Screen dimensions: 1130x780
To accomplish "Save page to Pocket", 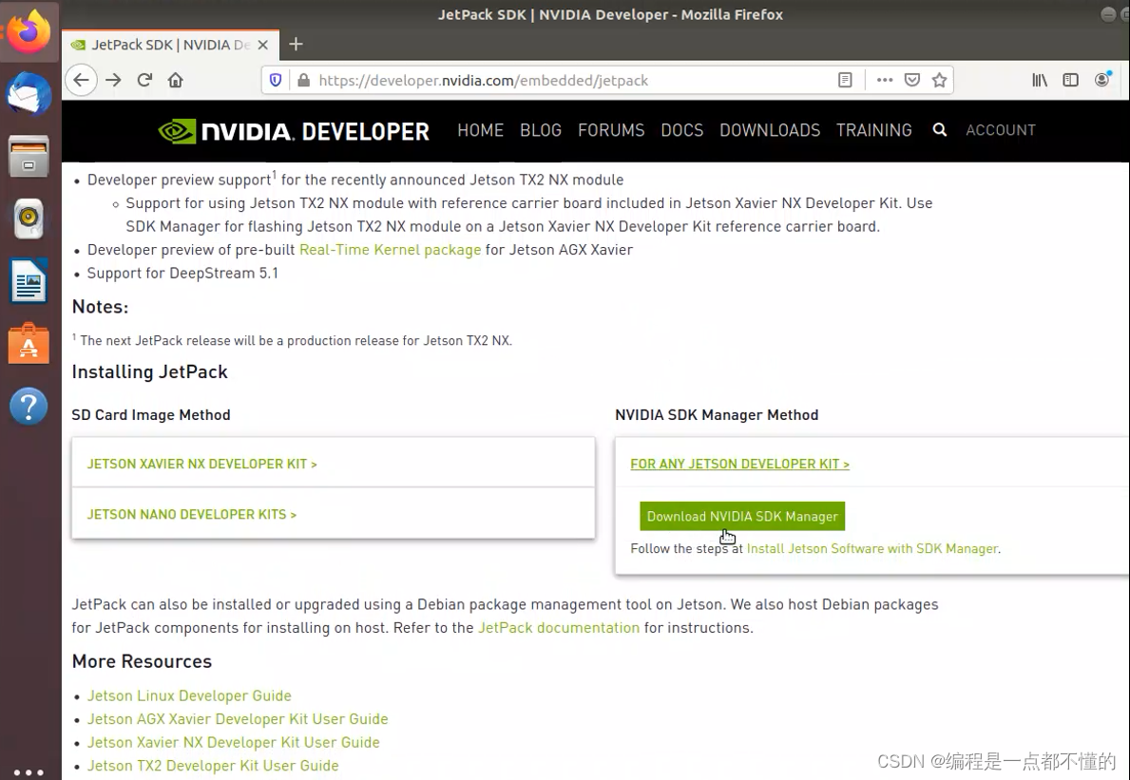I will [912, 80].
